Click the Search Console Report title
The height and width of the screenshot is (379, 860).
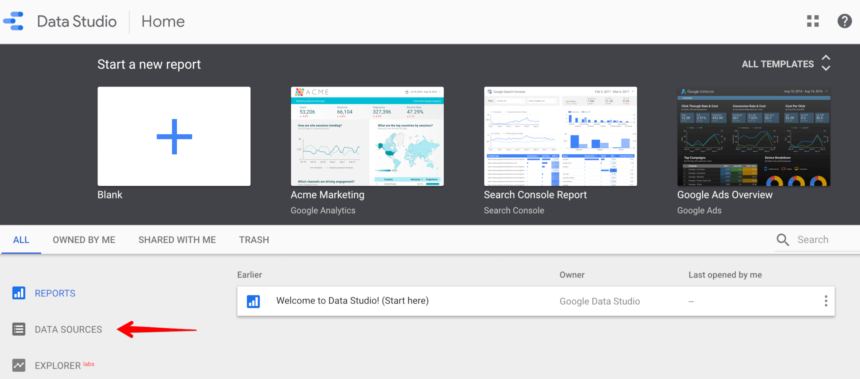click(535, 195)
